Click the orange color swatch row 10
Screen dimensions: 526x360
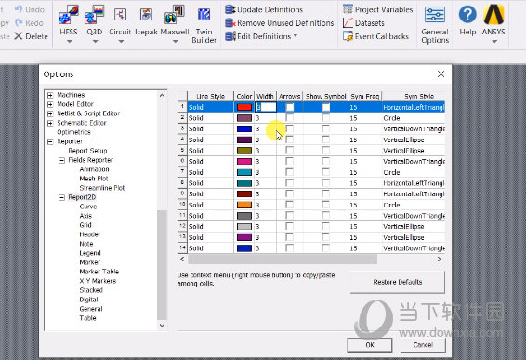[244, 205]
